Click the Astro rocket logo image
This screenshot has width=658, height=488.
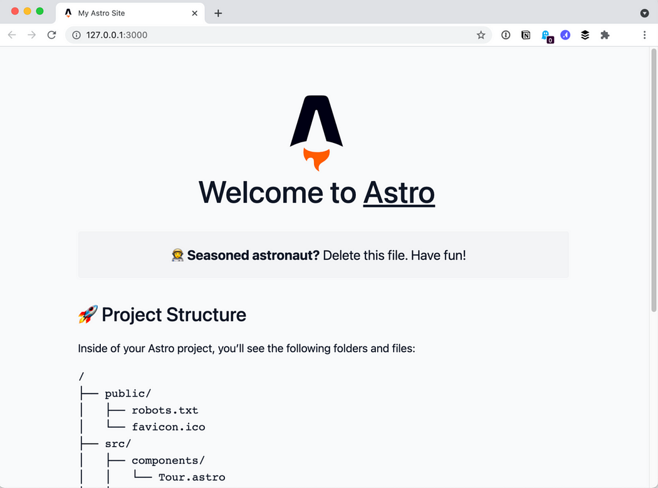tap(316, 133)
